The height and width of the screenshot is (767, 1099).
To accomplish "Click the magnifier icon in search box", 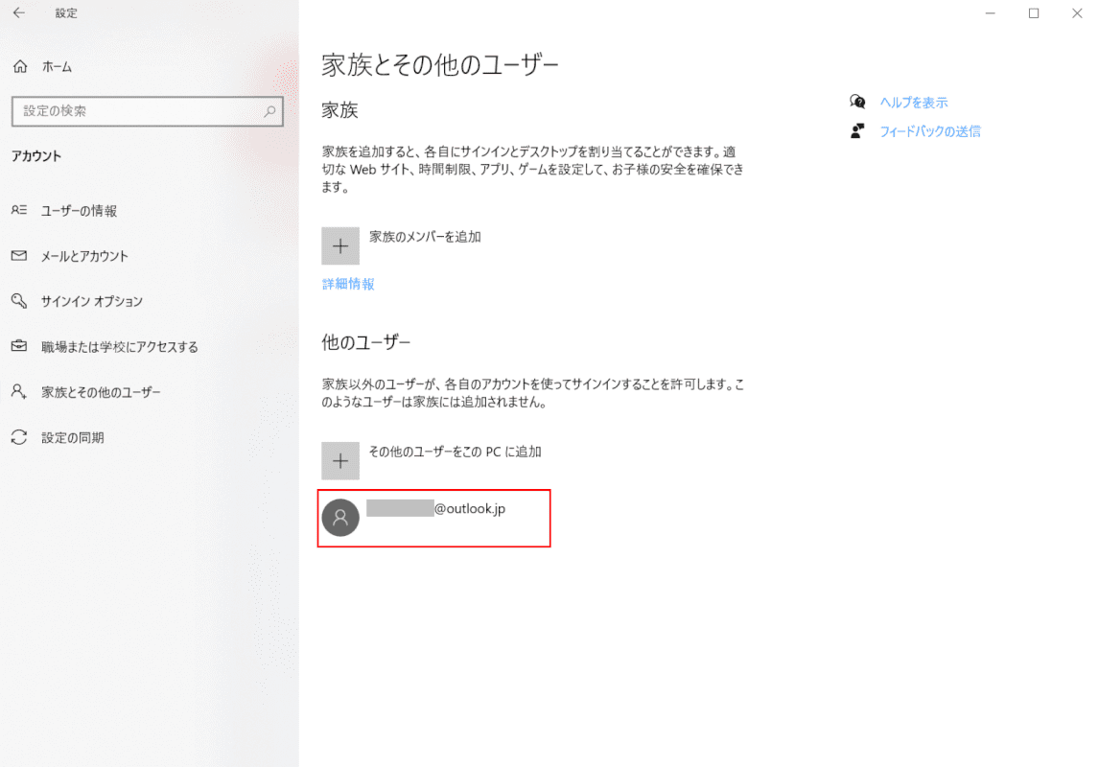I will [269, 110].
